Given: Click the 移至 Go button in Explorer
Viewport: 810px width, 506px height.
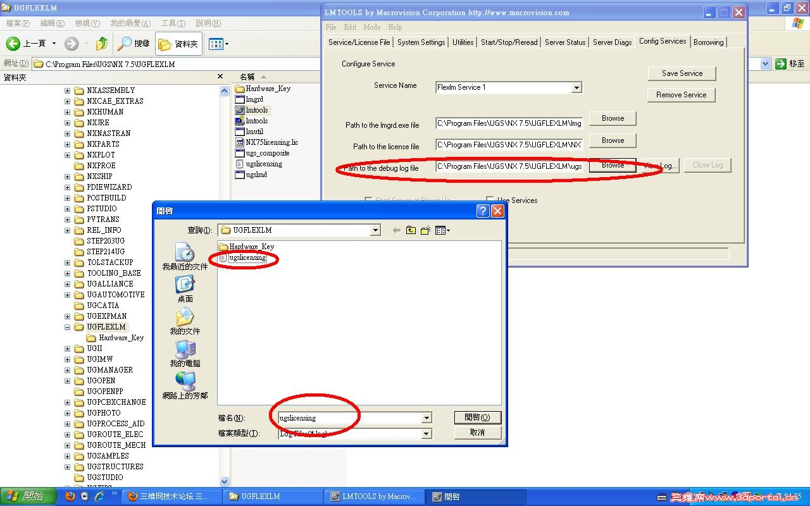Looking at the screenshot, I should pyautogui.click(x=790, y=64).
